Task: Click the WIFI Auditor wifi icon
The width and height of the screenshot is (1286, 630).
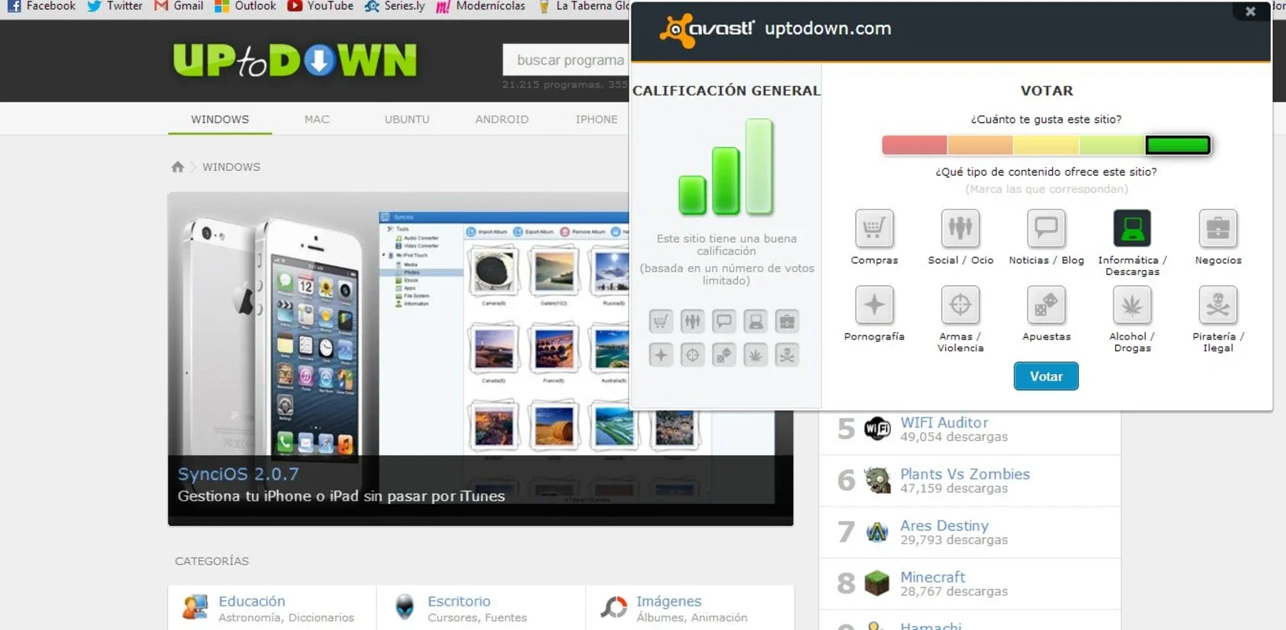Action: [x=877, y=428]
